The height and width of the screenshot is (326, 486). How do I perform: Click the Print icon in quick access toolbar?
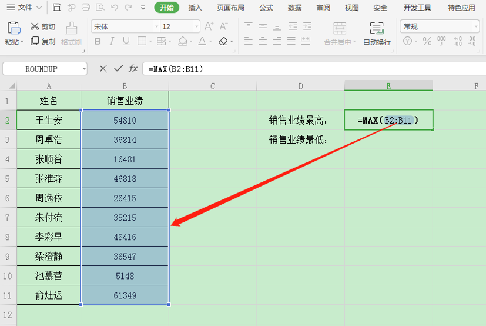tap(86, 7)
